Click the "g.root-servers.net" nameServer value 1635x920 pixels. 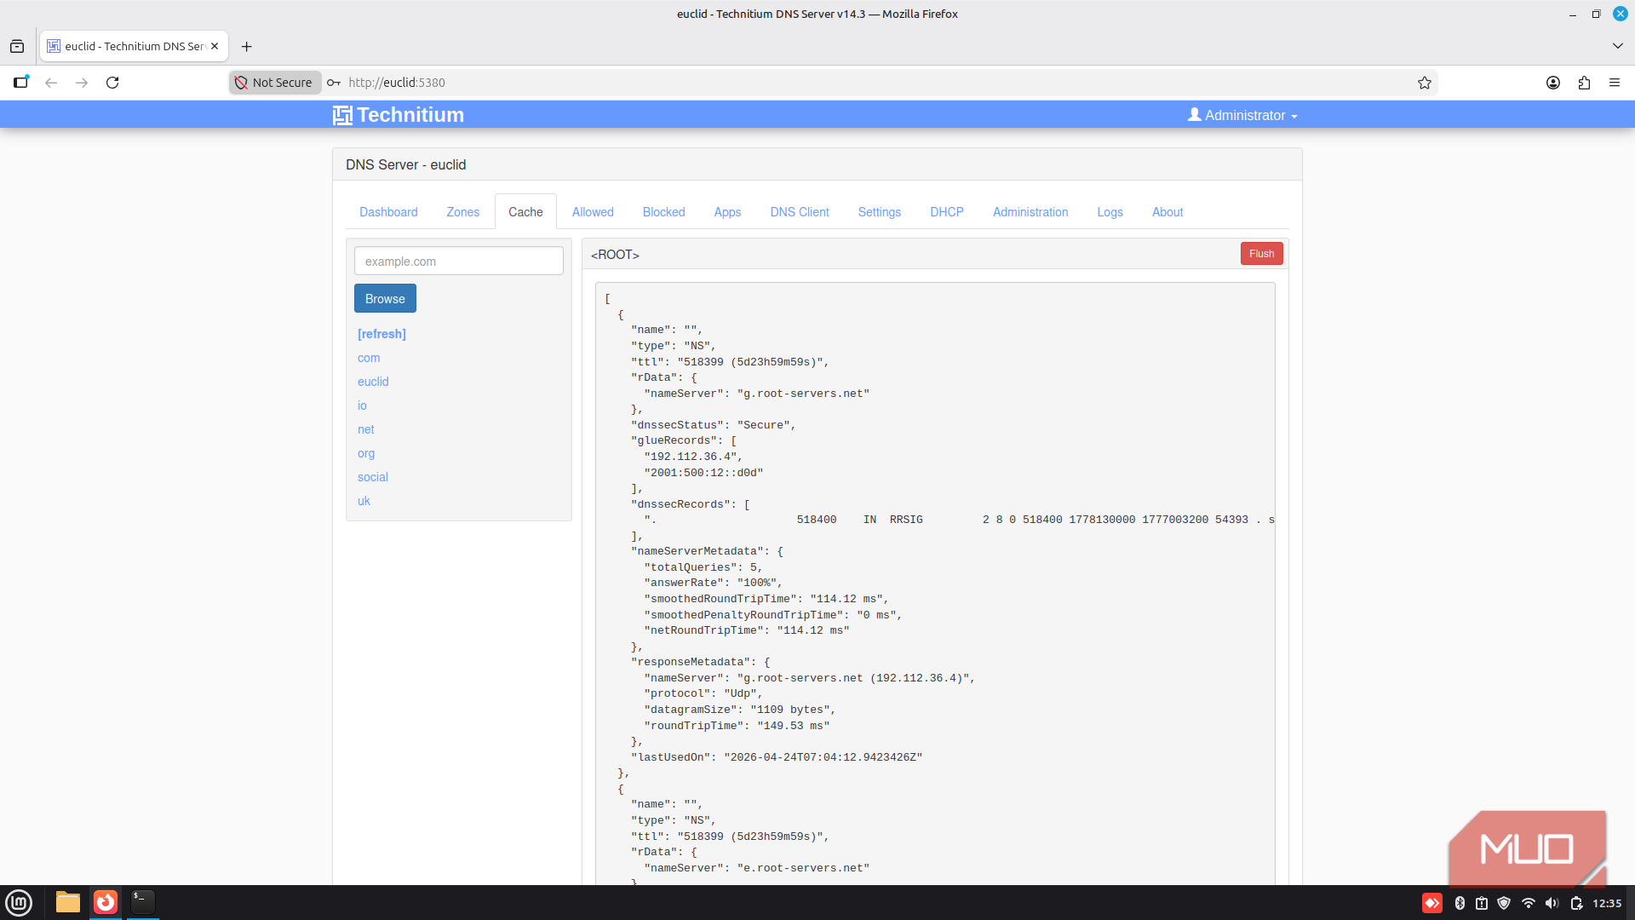click(x=803, y=394)
